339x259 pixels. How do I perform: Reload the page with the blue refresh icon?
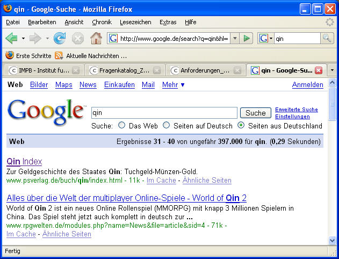(60, 38)
